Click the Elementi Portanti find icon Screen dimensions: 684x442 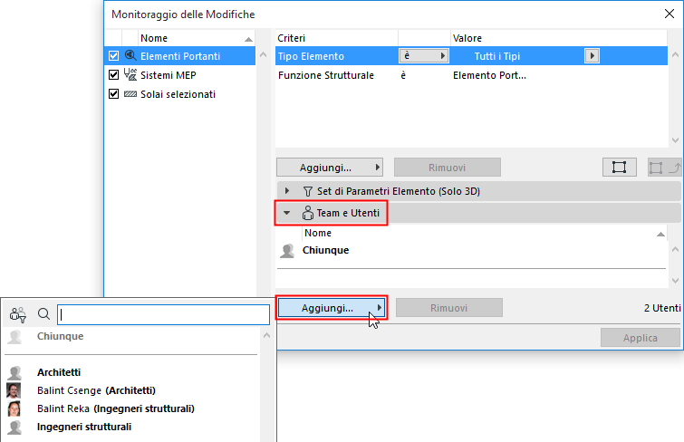pos(130,56)
